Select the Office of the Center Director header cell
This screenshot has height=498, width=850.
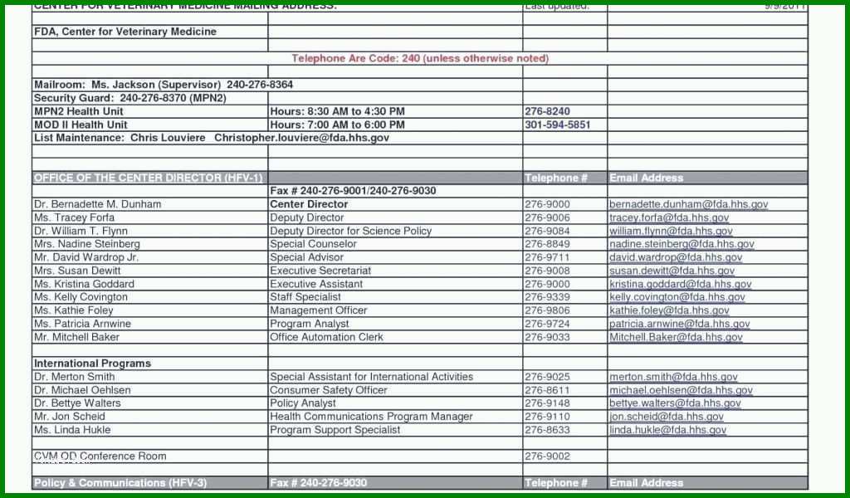click(150, 178)
